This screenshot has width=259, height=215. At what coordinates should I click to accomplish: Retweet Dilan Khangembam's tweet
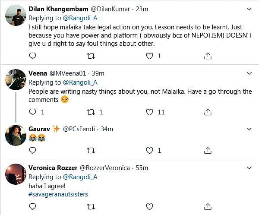(x=91, y=56)
